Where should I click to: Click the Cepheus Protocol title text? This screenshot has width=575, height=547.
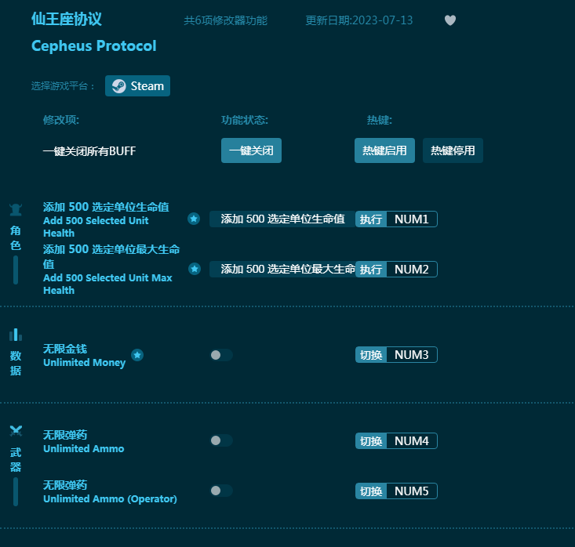coord(94,45)
